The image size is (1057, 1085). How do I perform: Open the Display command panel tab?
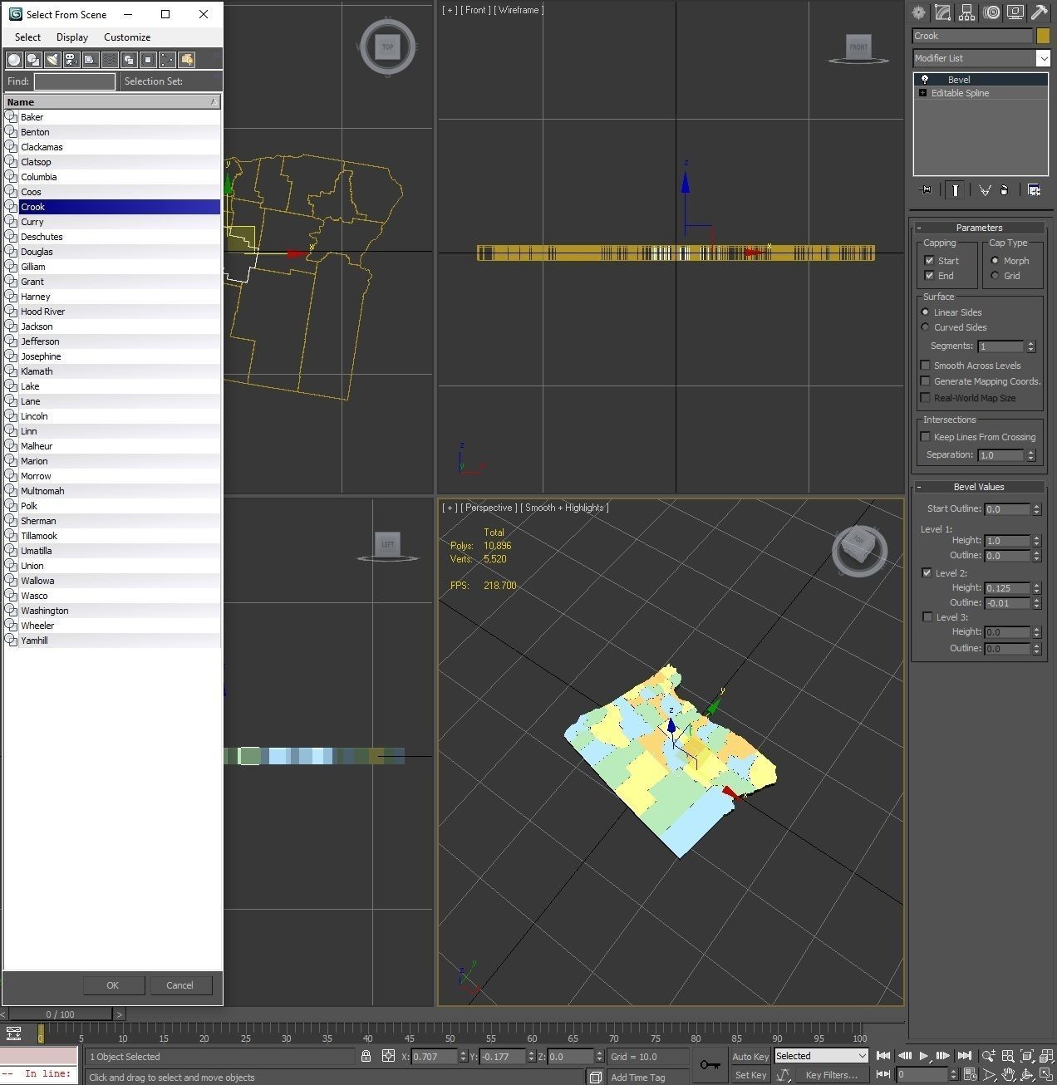[x=1015, y=12]
